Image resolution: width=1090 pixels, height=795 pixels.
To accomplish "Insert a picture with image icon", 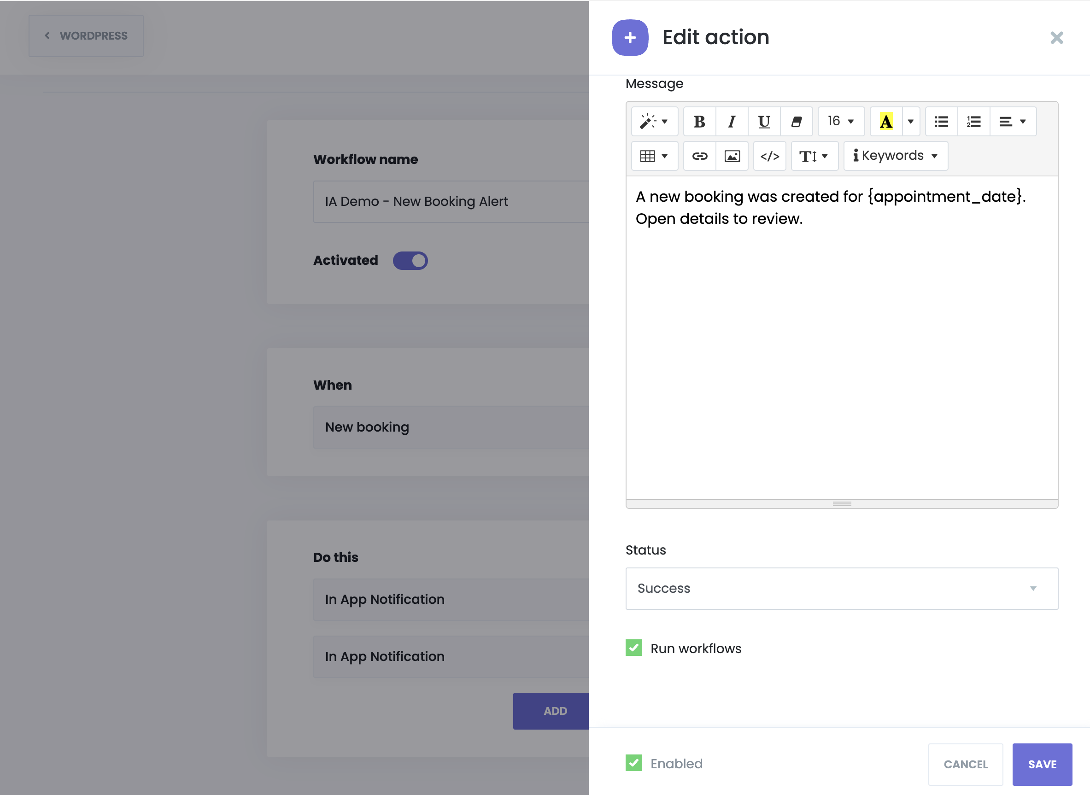I will [x=732, y=156].
